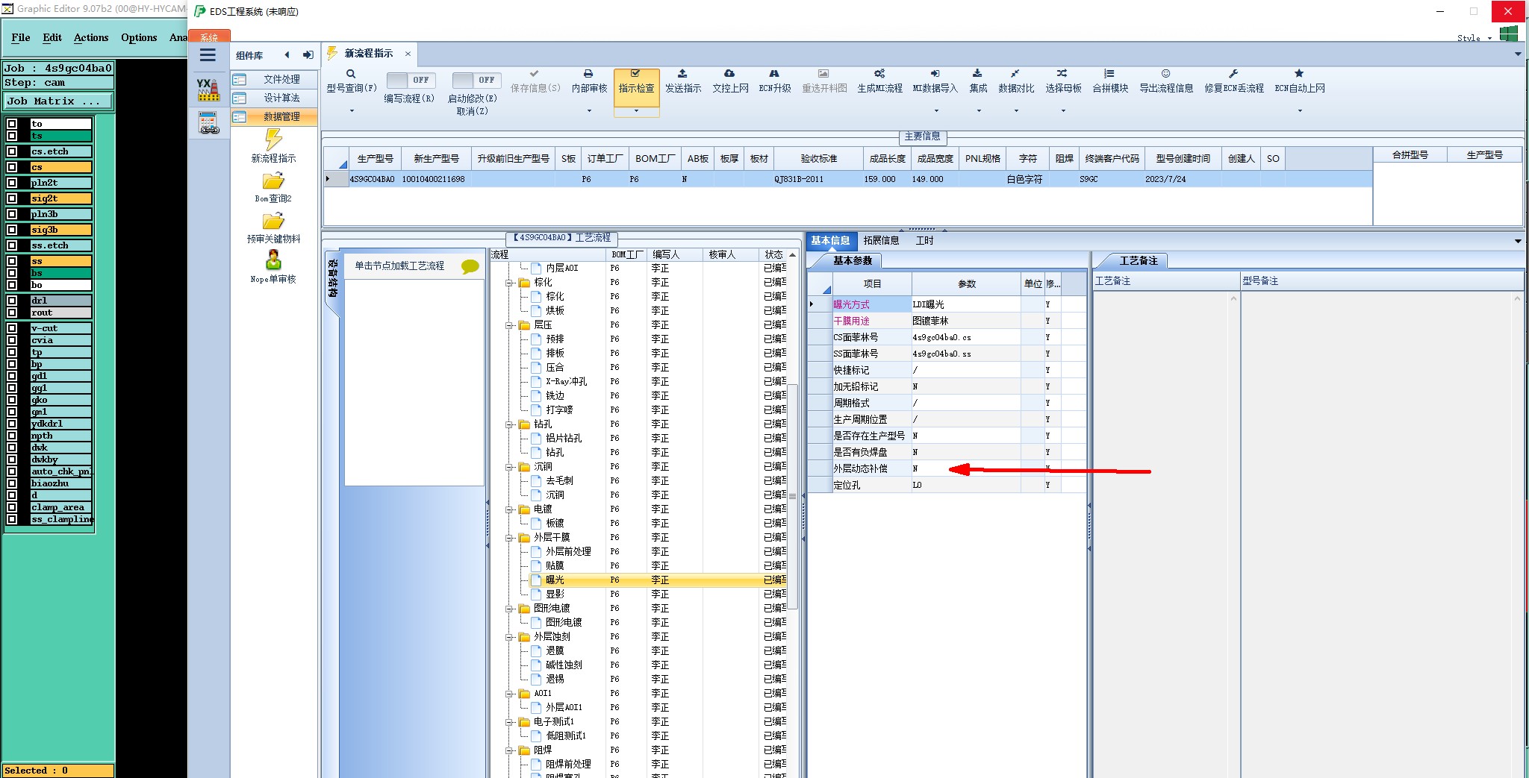This screenshot has width=1529, height=778.
Task: Open the 新流程指示 lightning icon in sidebar
Action: [x=273, y=139]
